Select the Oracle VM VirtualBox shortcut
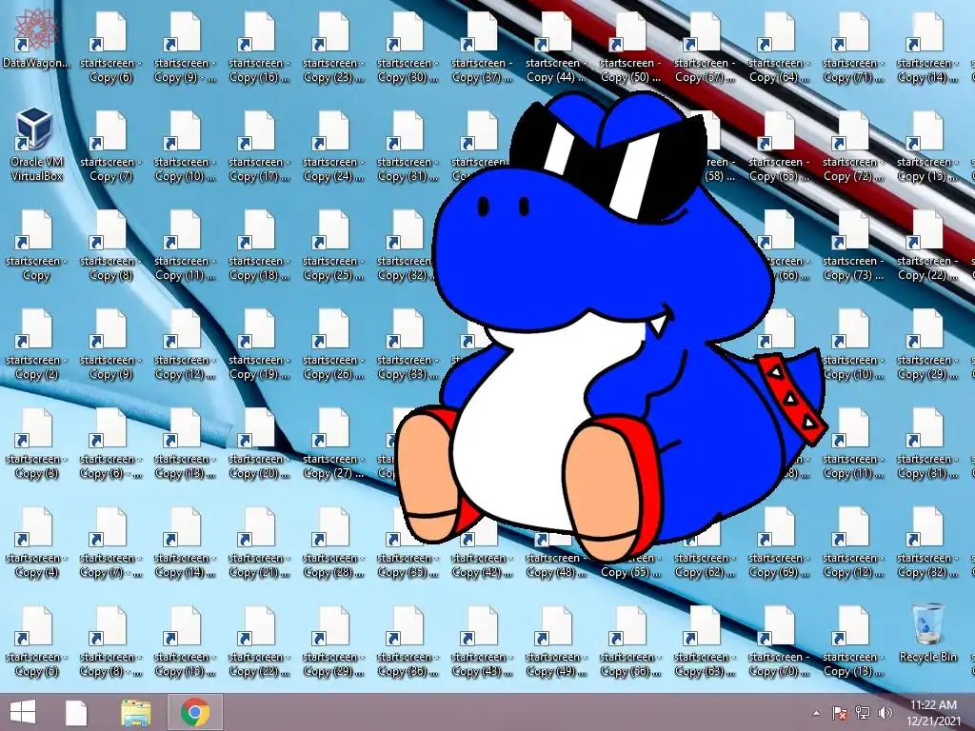The width and height of the screenshot is (975, 731). click(37, 145)
